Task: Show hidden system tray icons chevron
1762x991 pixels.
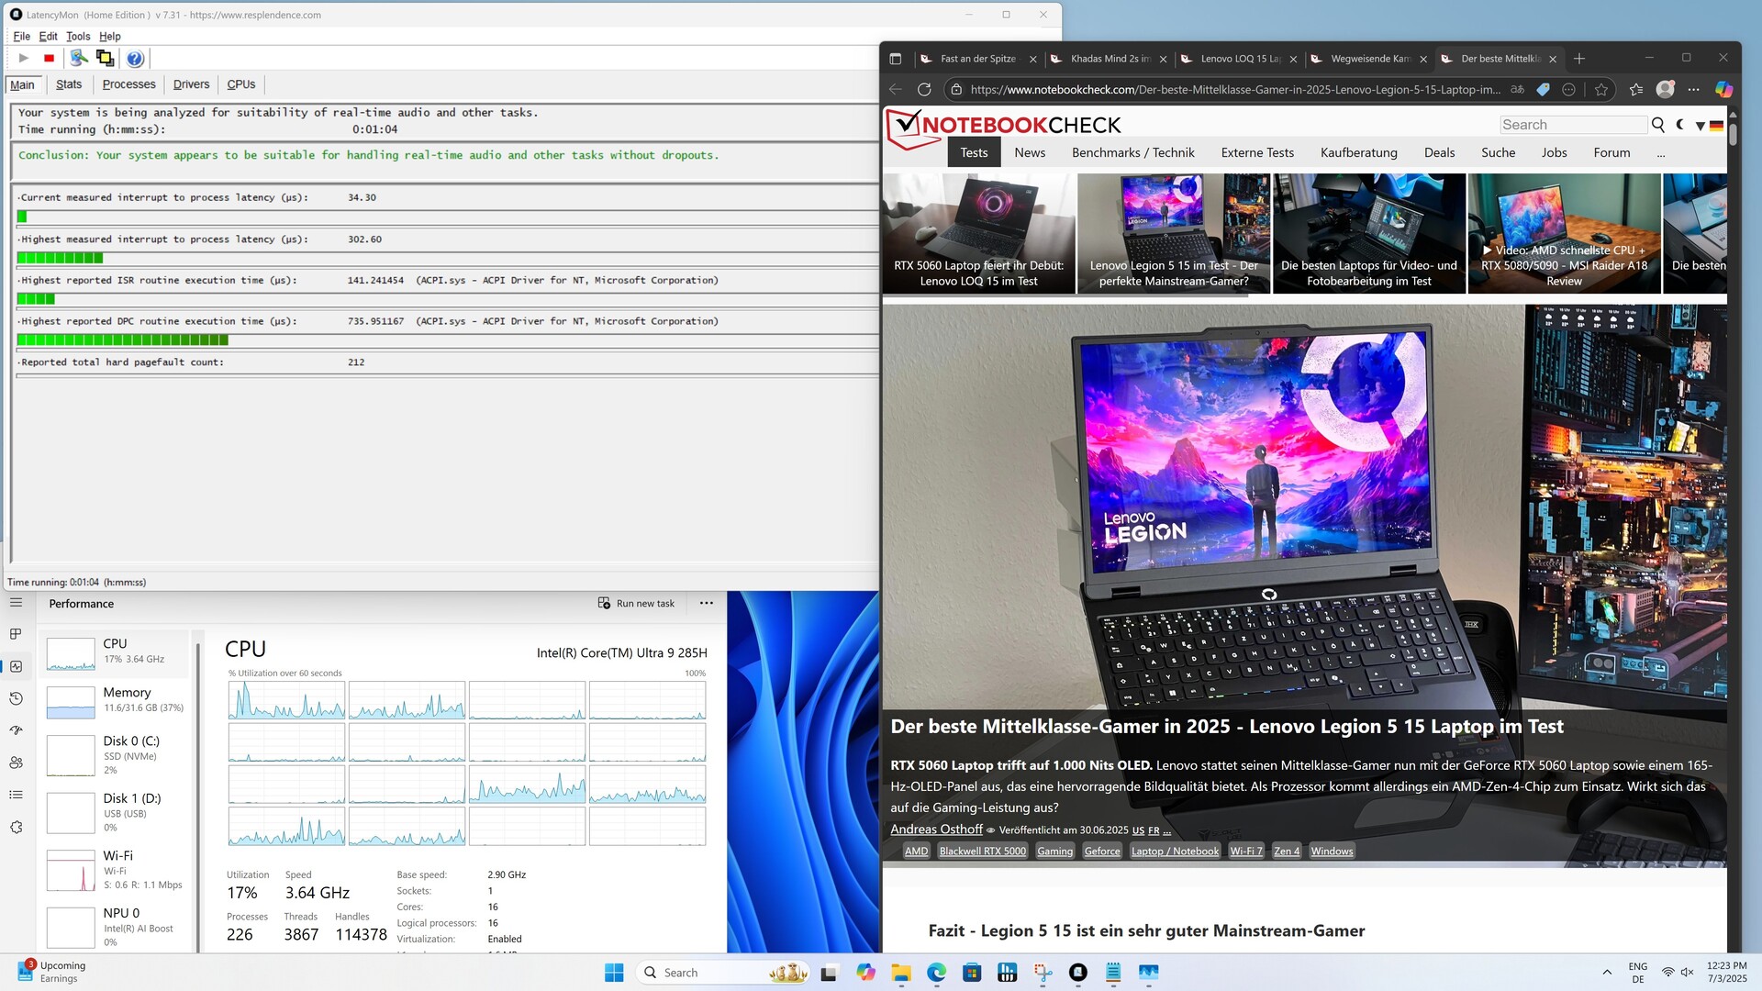Action: (1607, 973)
